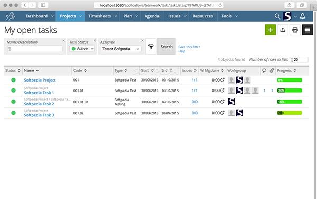Expand the Issues menu arrow
The height and width of the screenshot is (199, 317).
click(185, 16)
